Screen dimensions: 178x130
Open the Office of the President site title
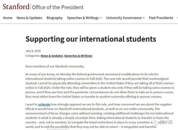pos(58,7)
